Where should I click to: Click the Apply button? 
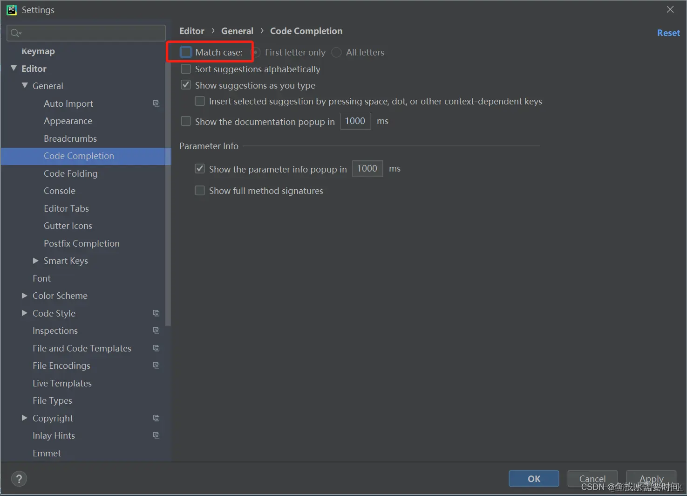pos(651,479)
